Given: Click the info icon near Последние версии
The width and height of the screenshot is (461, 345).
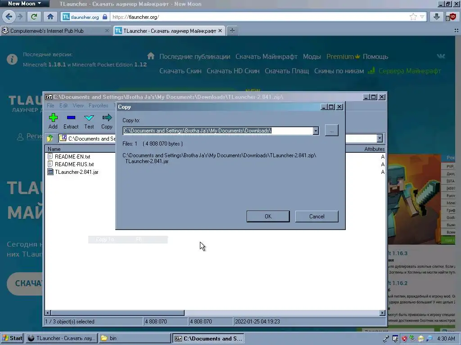Looking at the screenshot, I should coord(12,59).
